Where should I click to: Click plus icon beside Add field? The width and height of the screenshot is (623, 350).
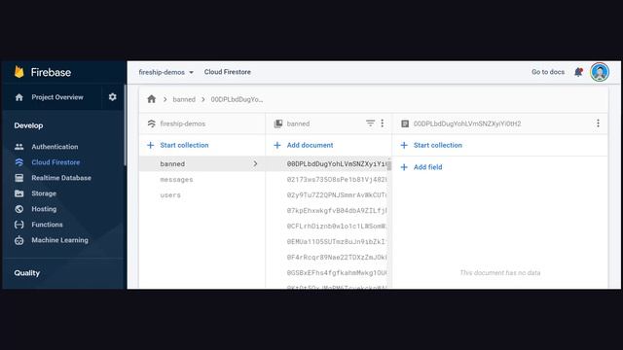click(x=404, y=167)
